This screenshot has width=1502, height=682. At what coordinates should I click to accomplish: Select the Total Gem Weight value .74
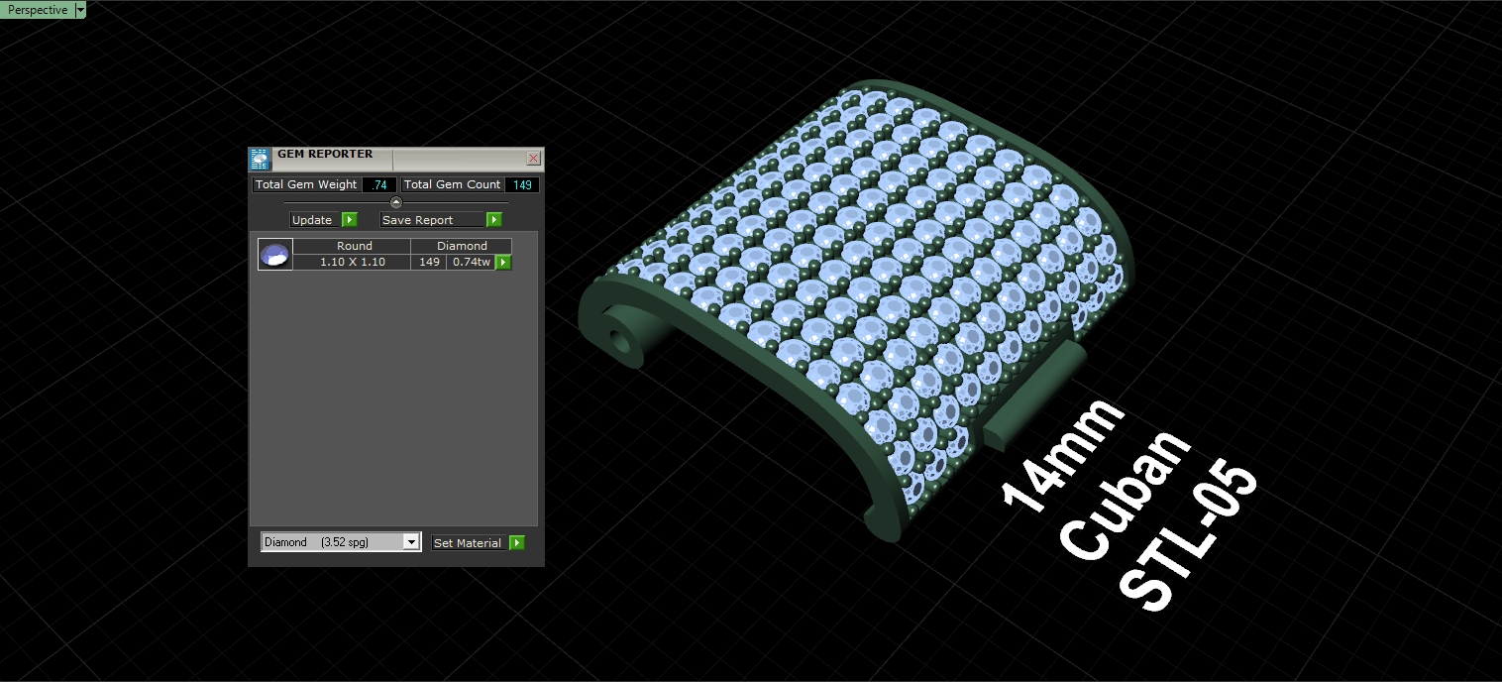point(379,185)
